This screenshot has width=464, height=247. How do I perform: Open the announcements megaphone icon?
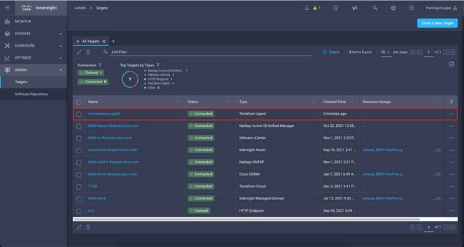click(355, 8)
